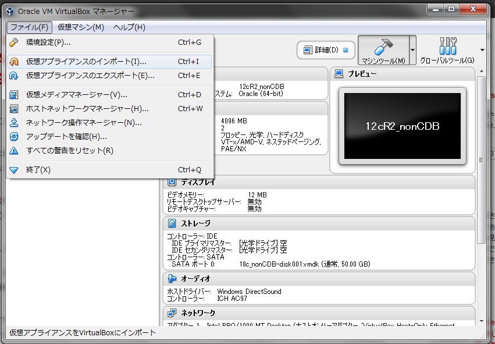
Task: Click the virtual media manager icon
Action: [x=13, y=95]
